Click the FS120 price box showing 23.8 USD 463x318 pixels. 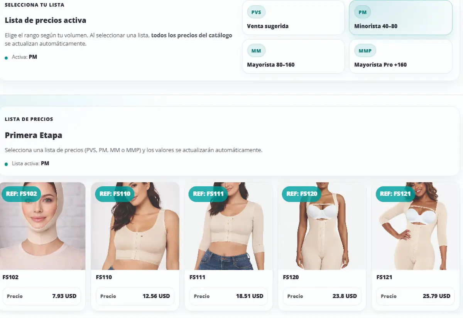coord(322,296)
